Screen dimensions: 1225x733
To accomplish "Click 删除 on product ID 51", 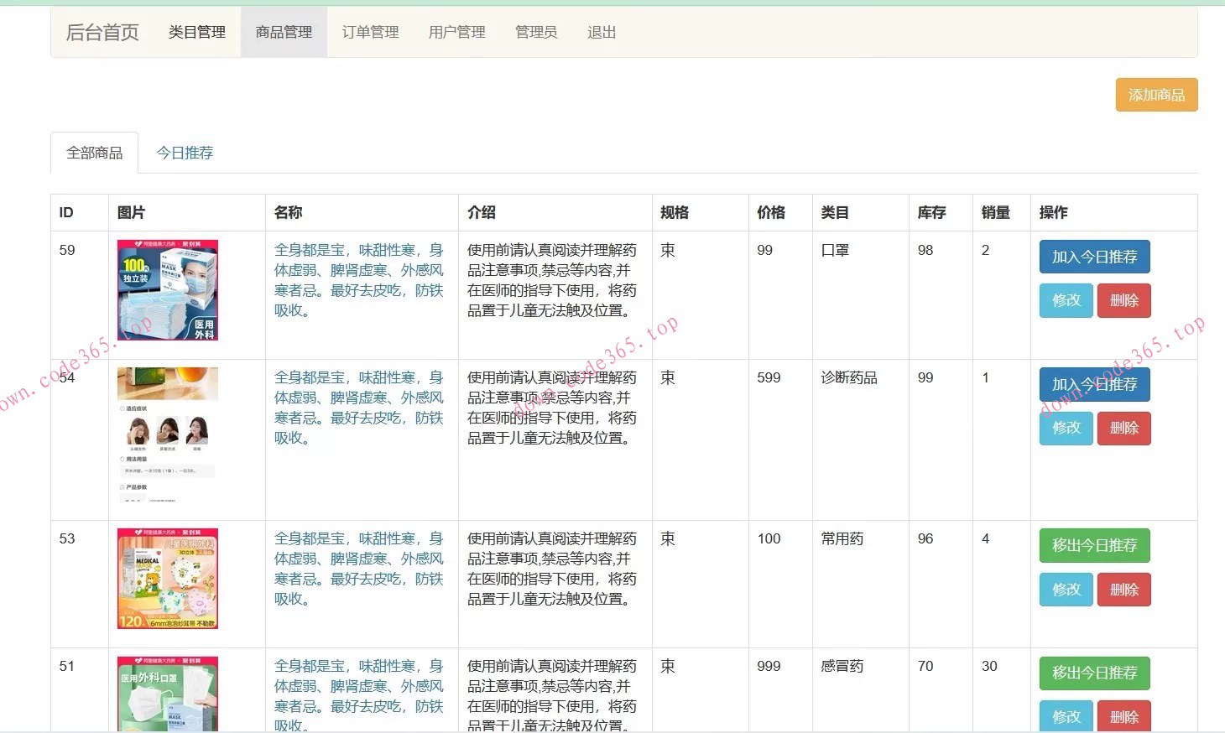I will click(x=1123, y=716).
